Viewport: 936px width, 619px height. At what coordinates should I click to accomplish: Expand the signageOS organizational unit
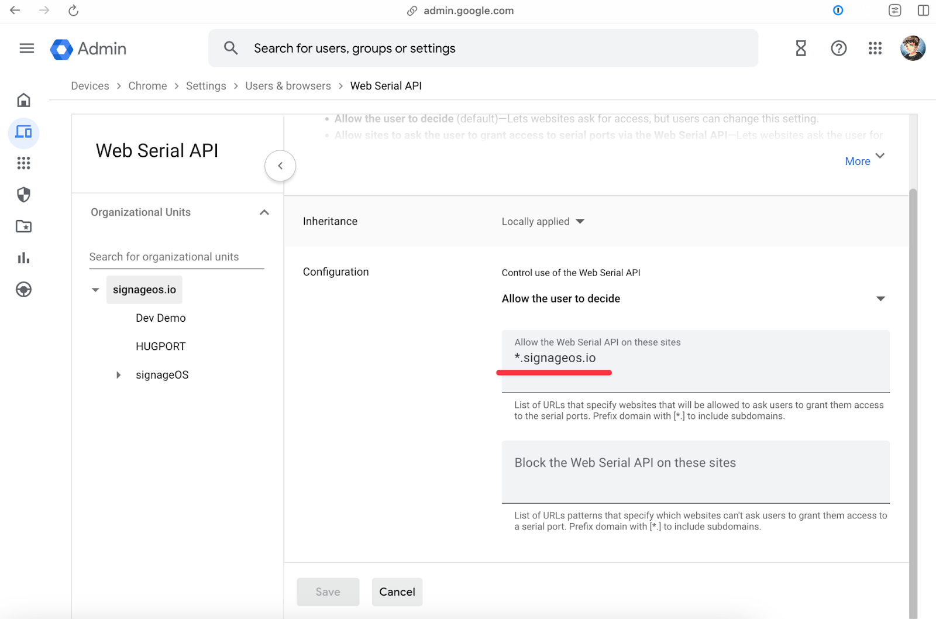(119, 375)
